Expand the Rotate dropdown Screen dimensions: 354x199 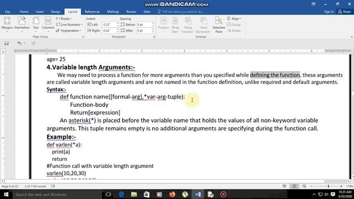235,30
